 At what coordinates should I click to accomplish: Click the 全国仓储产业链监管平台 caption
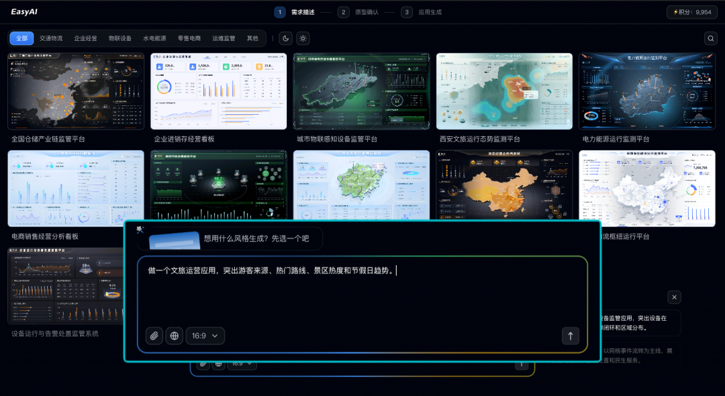click(48, 139)
